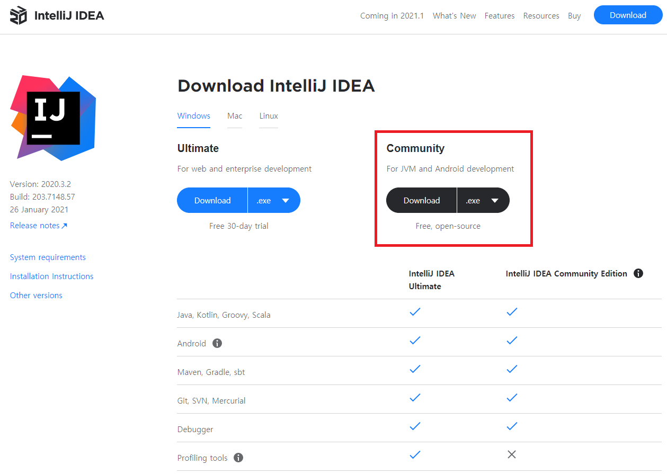Viewport: 667px width, 474px height.
Task: Open System requirements link
Action: pos(48,257)
